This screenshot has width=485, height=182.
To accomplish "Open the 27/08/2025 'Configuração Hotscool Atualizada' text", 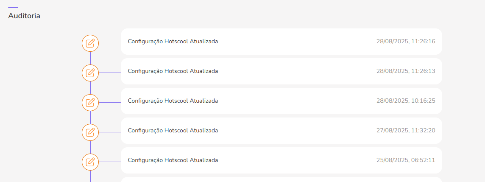I will [x=173, y=131].
